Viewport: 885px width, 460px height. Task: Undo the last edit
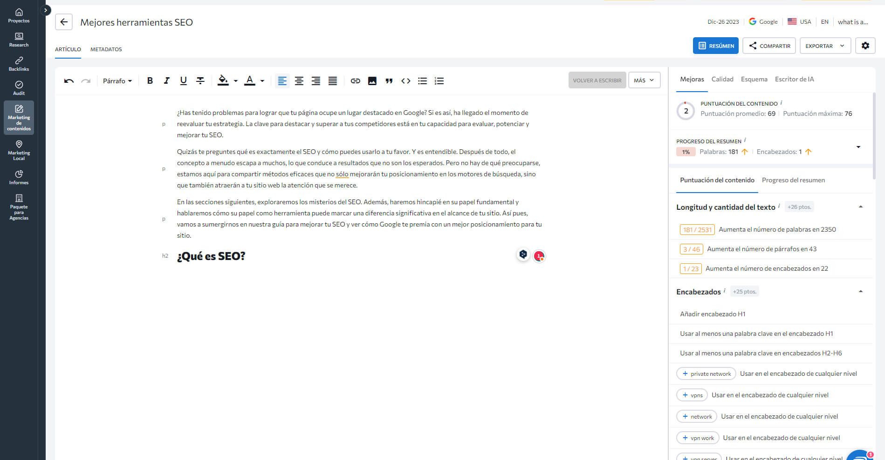point(69,81)
